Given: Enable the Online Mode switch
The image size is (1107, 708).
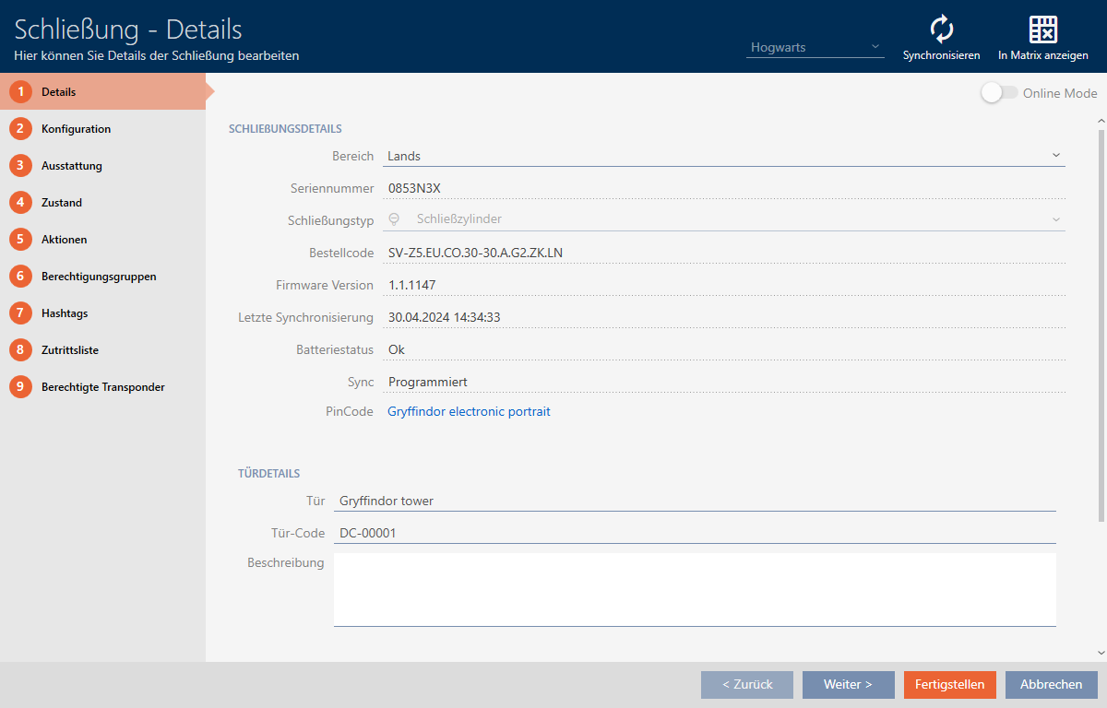Looking at the screenshot, I should click(x=999, y=93).
